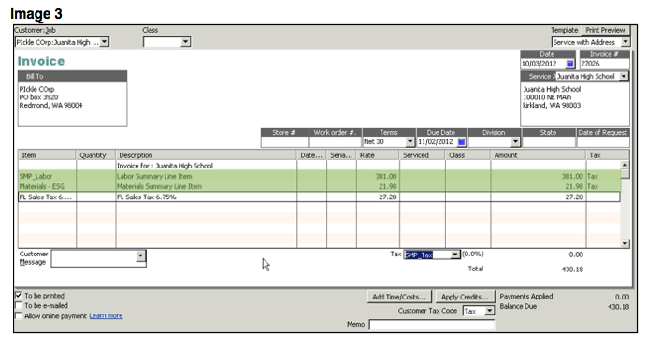Open the Customer Message dropdown
This screenshot has width=647, height=350.
point(140,255)
